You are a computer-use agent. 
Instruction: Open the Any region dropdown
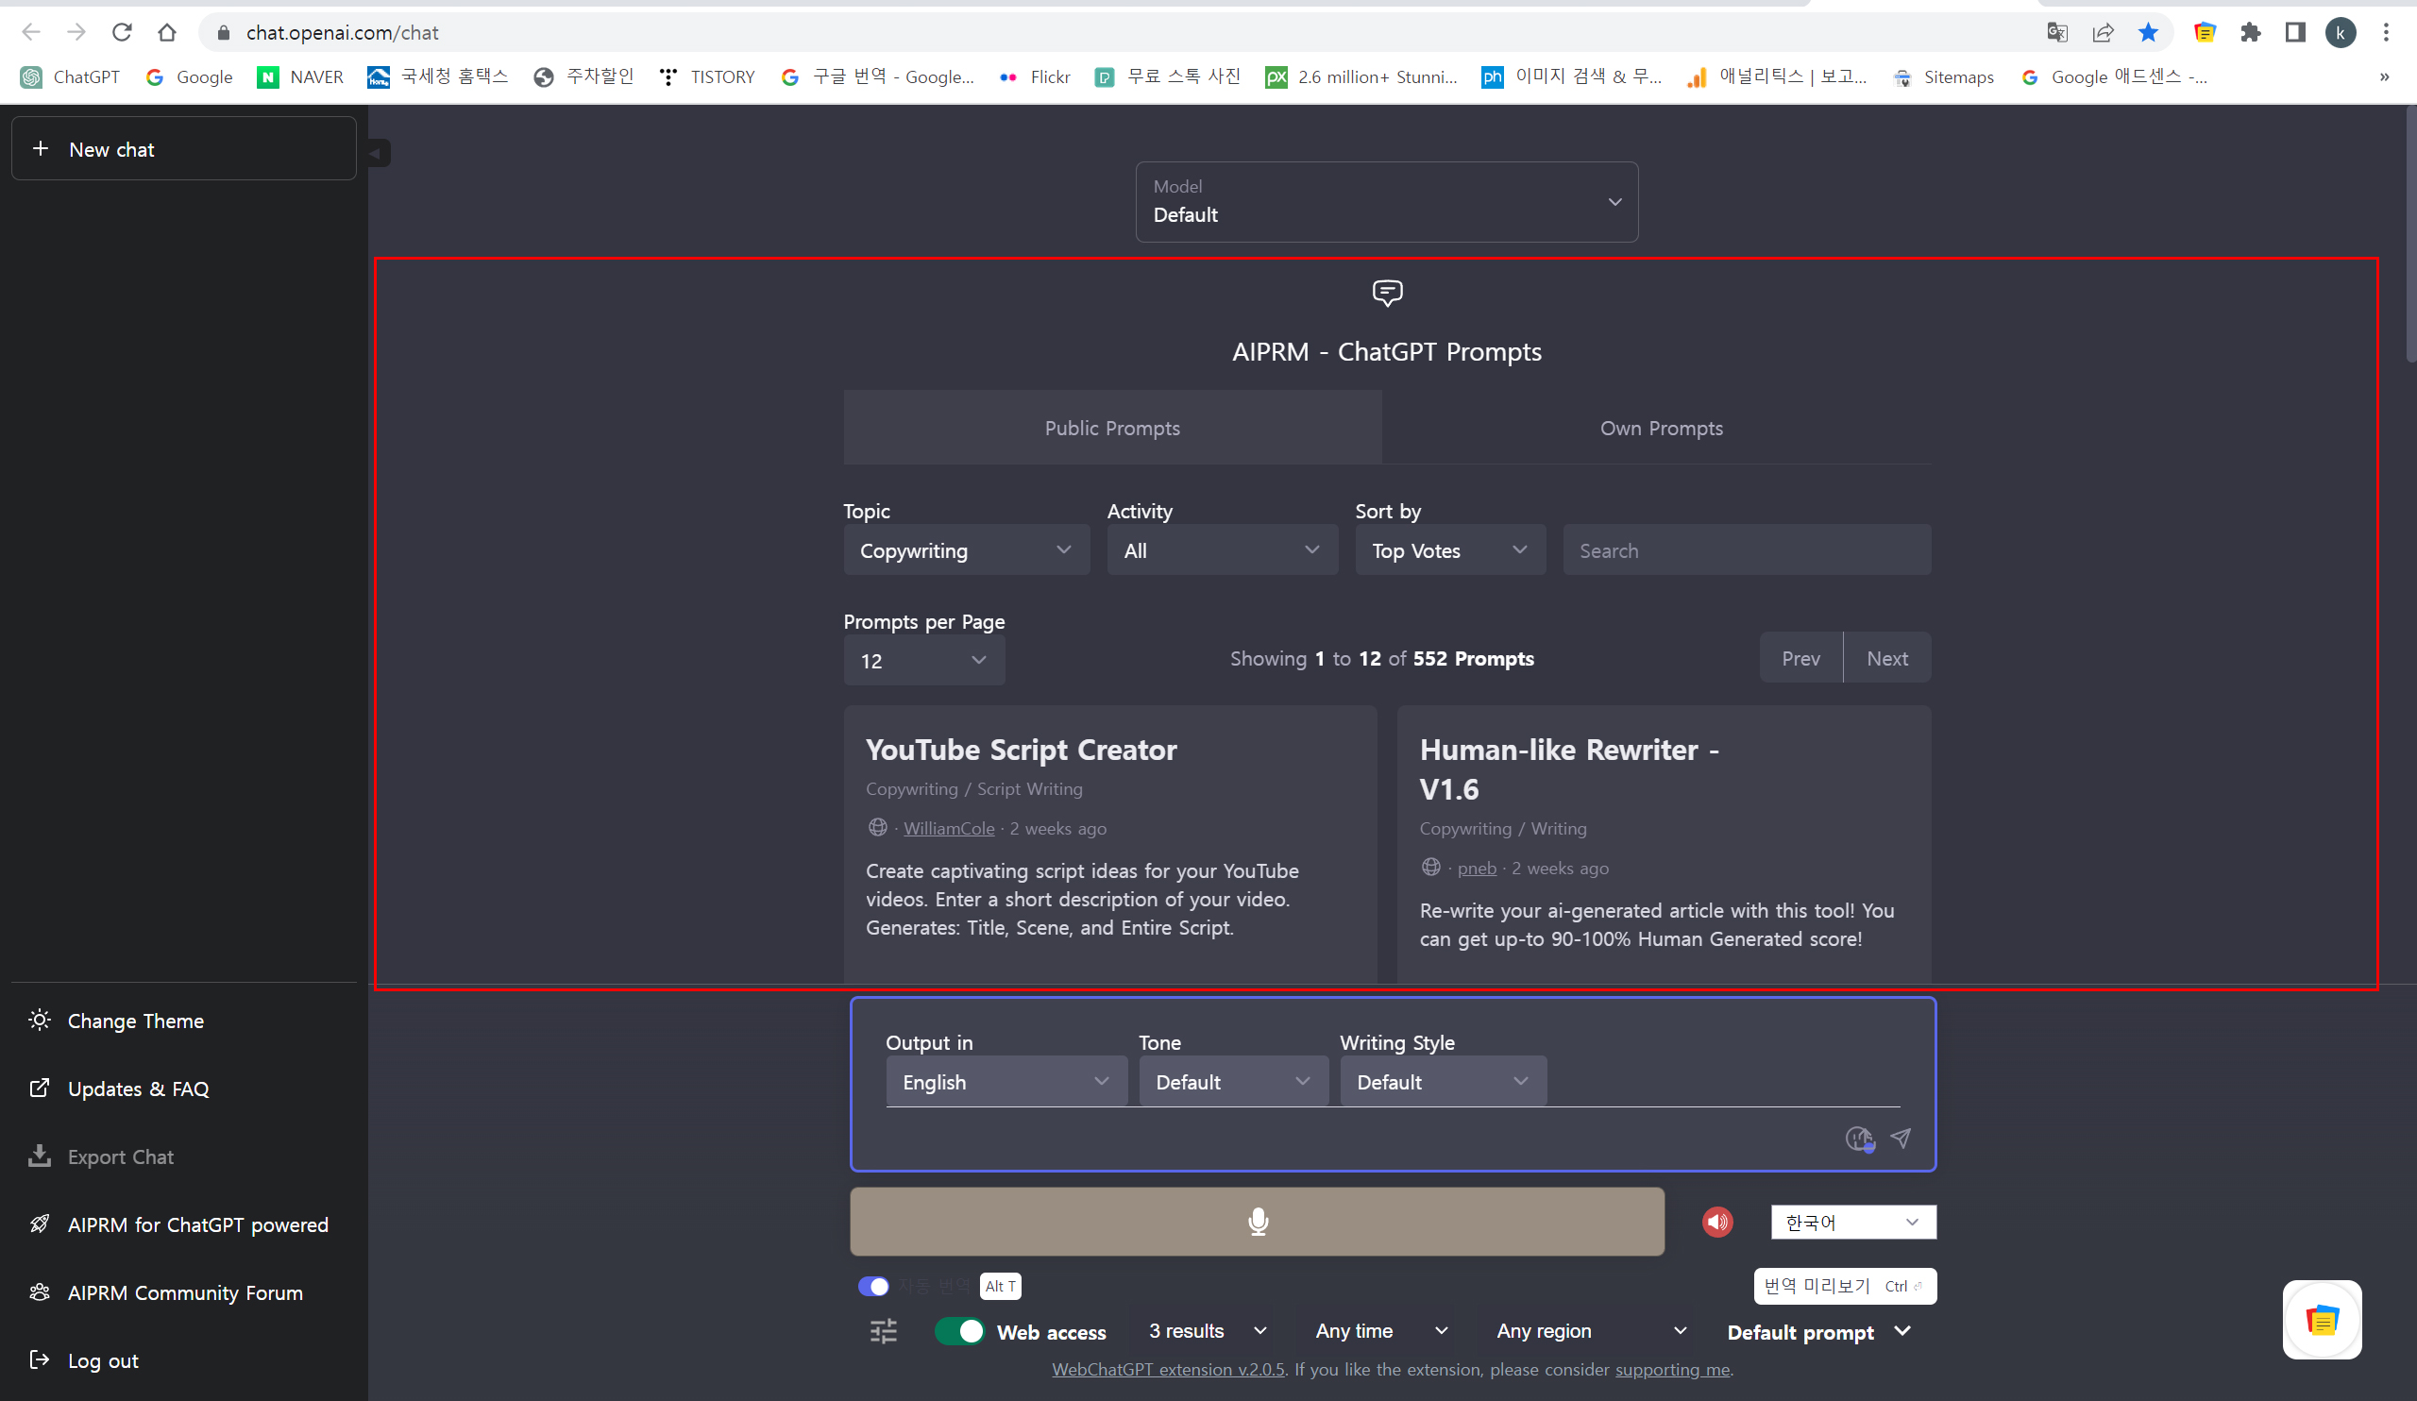(x=1592, y=1331)
